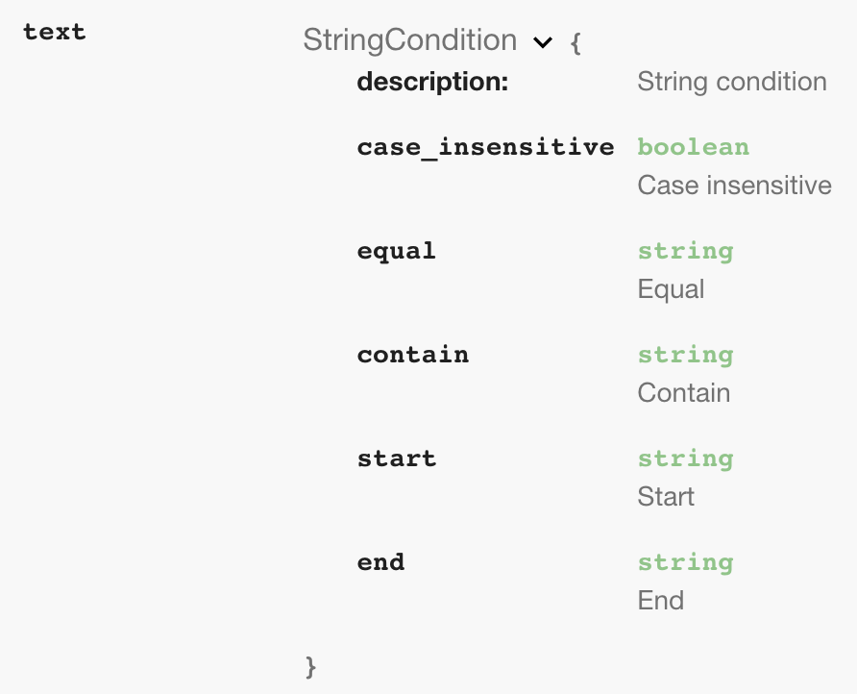Click the string type beside 'end'
Viewport: 857px width, 694px height.
point(685,562)
